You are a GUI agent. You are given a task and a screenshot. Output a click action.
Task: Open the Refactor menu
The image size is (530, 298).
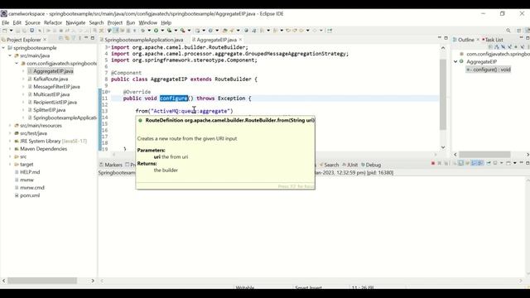[x=53, y=22]
